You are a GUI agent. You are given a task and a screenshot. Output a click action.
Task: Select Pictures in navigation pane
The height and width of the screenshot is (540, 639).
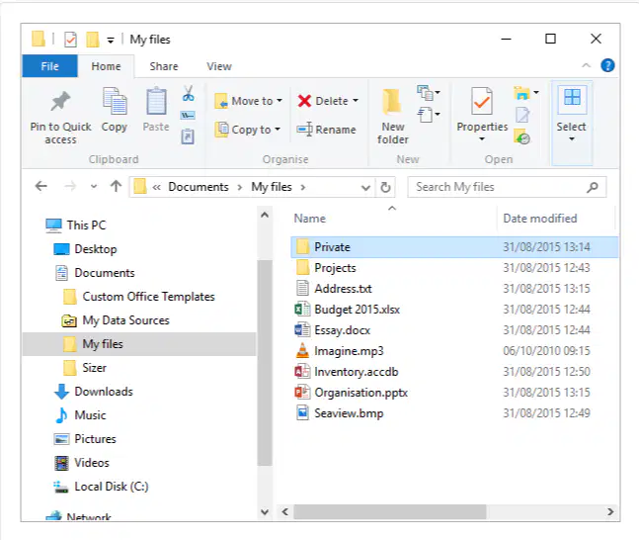click(x=85, y=439)
